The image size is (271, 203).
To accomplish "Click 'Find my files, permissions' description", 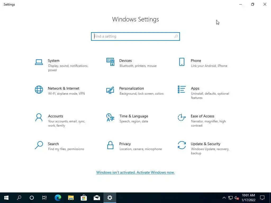I will click(66, 149).
